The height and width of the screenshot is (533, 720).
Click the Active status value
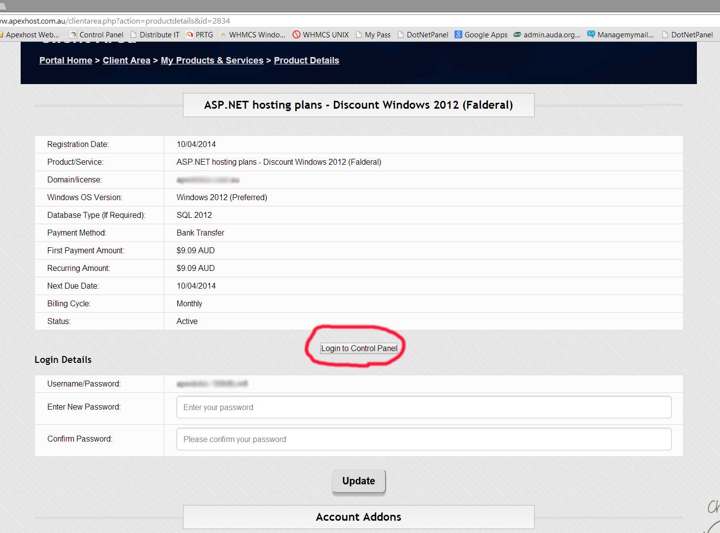click(187, 322)
